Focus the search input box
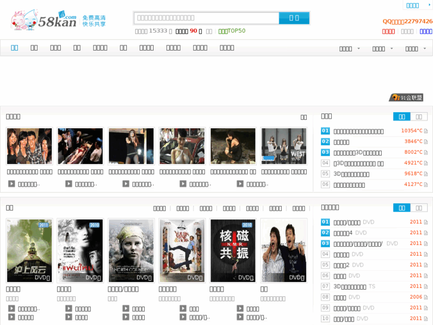Viewport: 433px width, 325px height. pyautogui.click(x=206, y=18)
